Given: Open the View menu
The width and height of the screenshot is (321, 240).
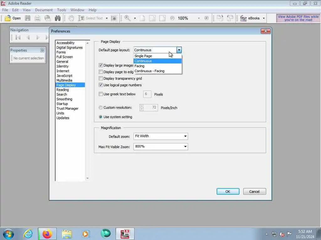Looking at the screenshot, I should pyautogui.click(x=27, y=10).
